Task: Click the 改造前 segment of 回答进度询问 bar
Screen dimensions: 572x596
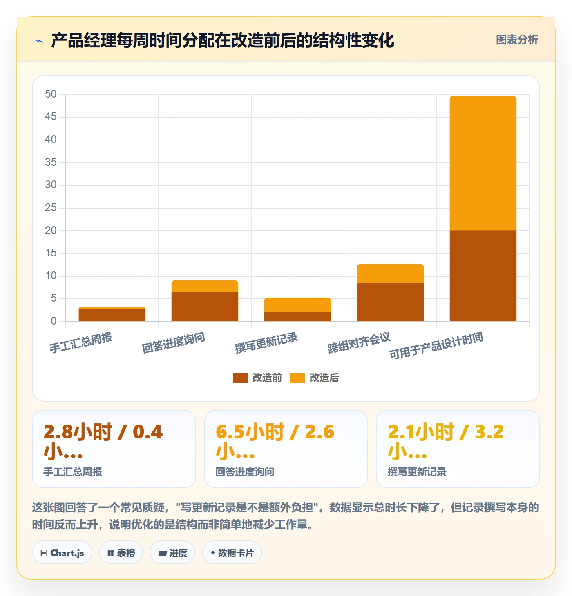Action: (205, 307)
